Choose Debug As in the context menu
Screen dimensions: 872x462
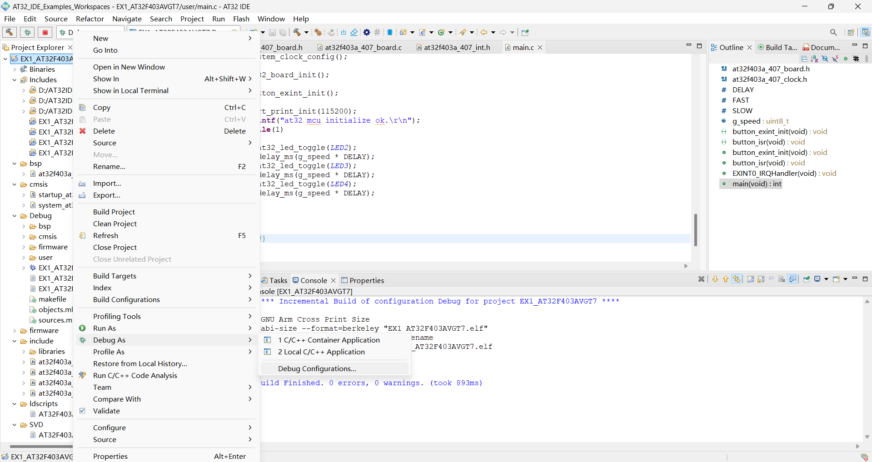click(x=166, y=340)
